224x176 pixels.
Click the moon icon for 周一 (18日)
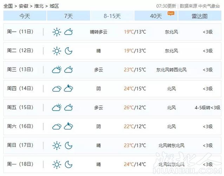[x=68, y=164]
